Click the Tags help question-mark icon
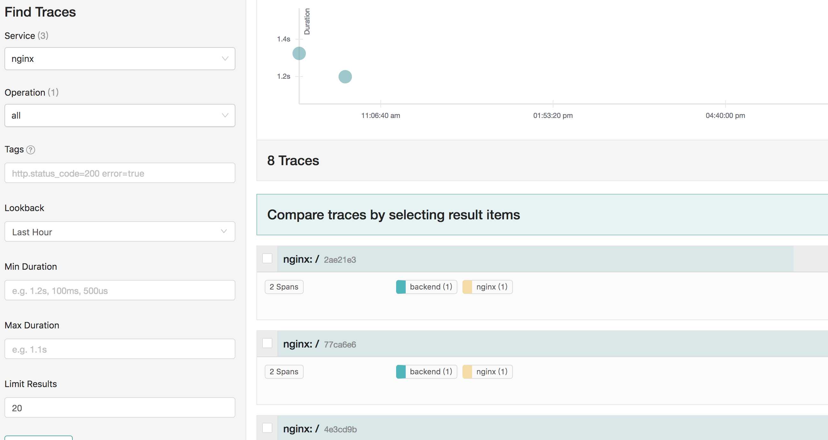 point(31,150)
